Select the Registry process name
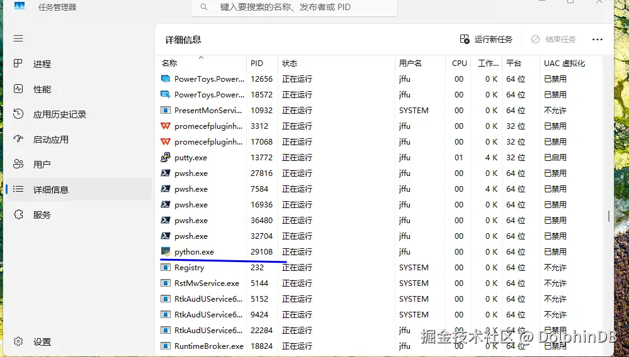Screen dimensions: 629x357 click(189, 267)
